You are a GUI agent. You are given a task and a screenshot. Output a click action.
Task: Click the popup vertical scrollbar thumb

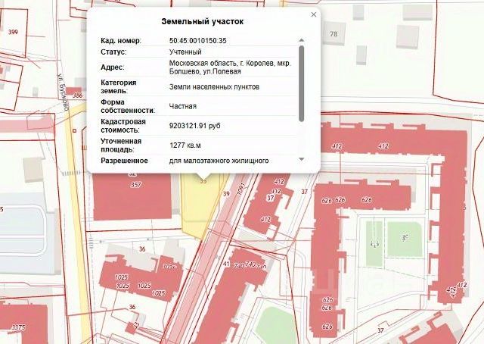tap(302, 83)
